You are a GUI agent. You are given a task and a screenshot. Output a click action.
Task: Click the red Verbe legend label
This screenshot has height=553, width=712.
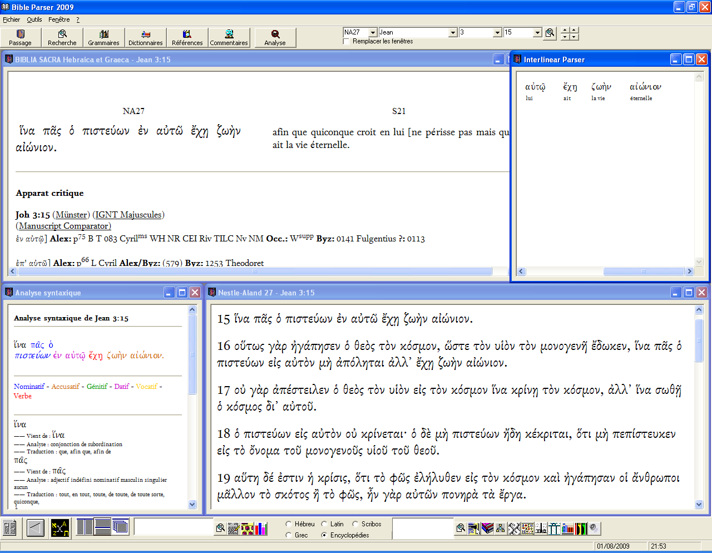click(23, 396)
